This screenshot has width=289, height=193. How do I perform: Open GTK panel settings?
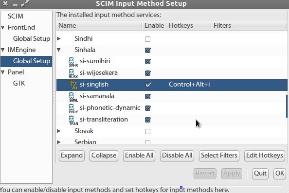19,83
